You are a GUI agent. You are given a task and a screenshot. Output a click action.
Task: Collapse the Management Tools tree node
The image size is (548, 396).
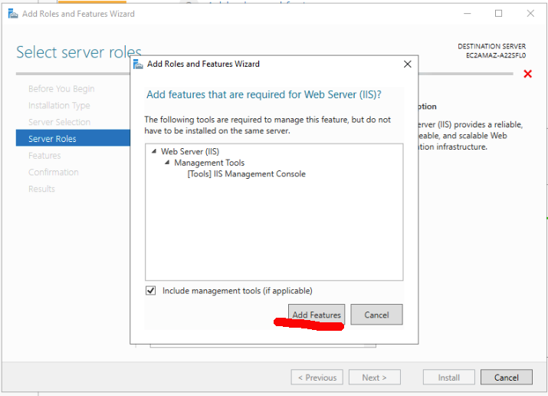tap(167, 163)
